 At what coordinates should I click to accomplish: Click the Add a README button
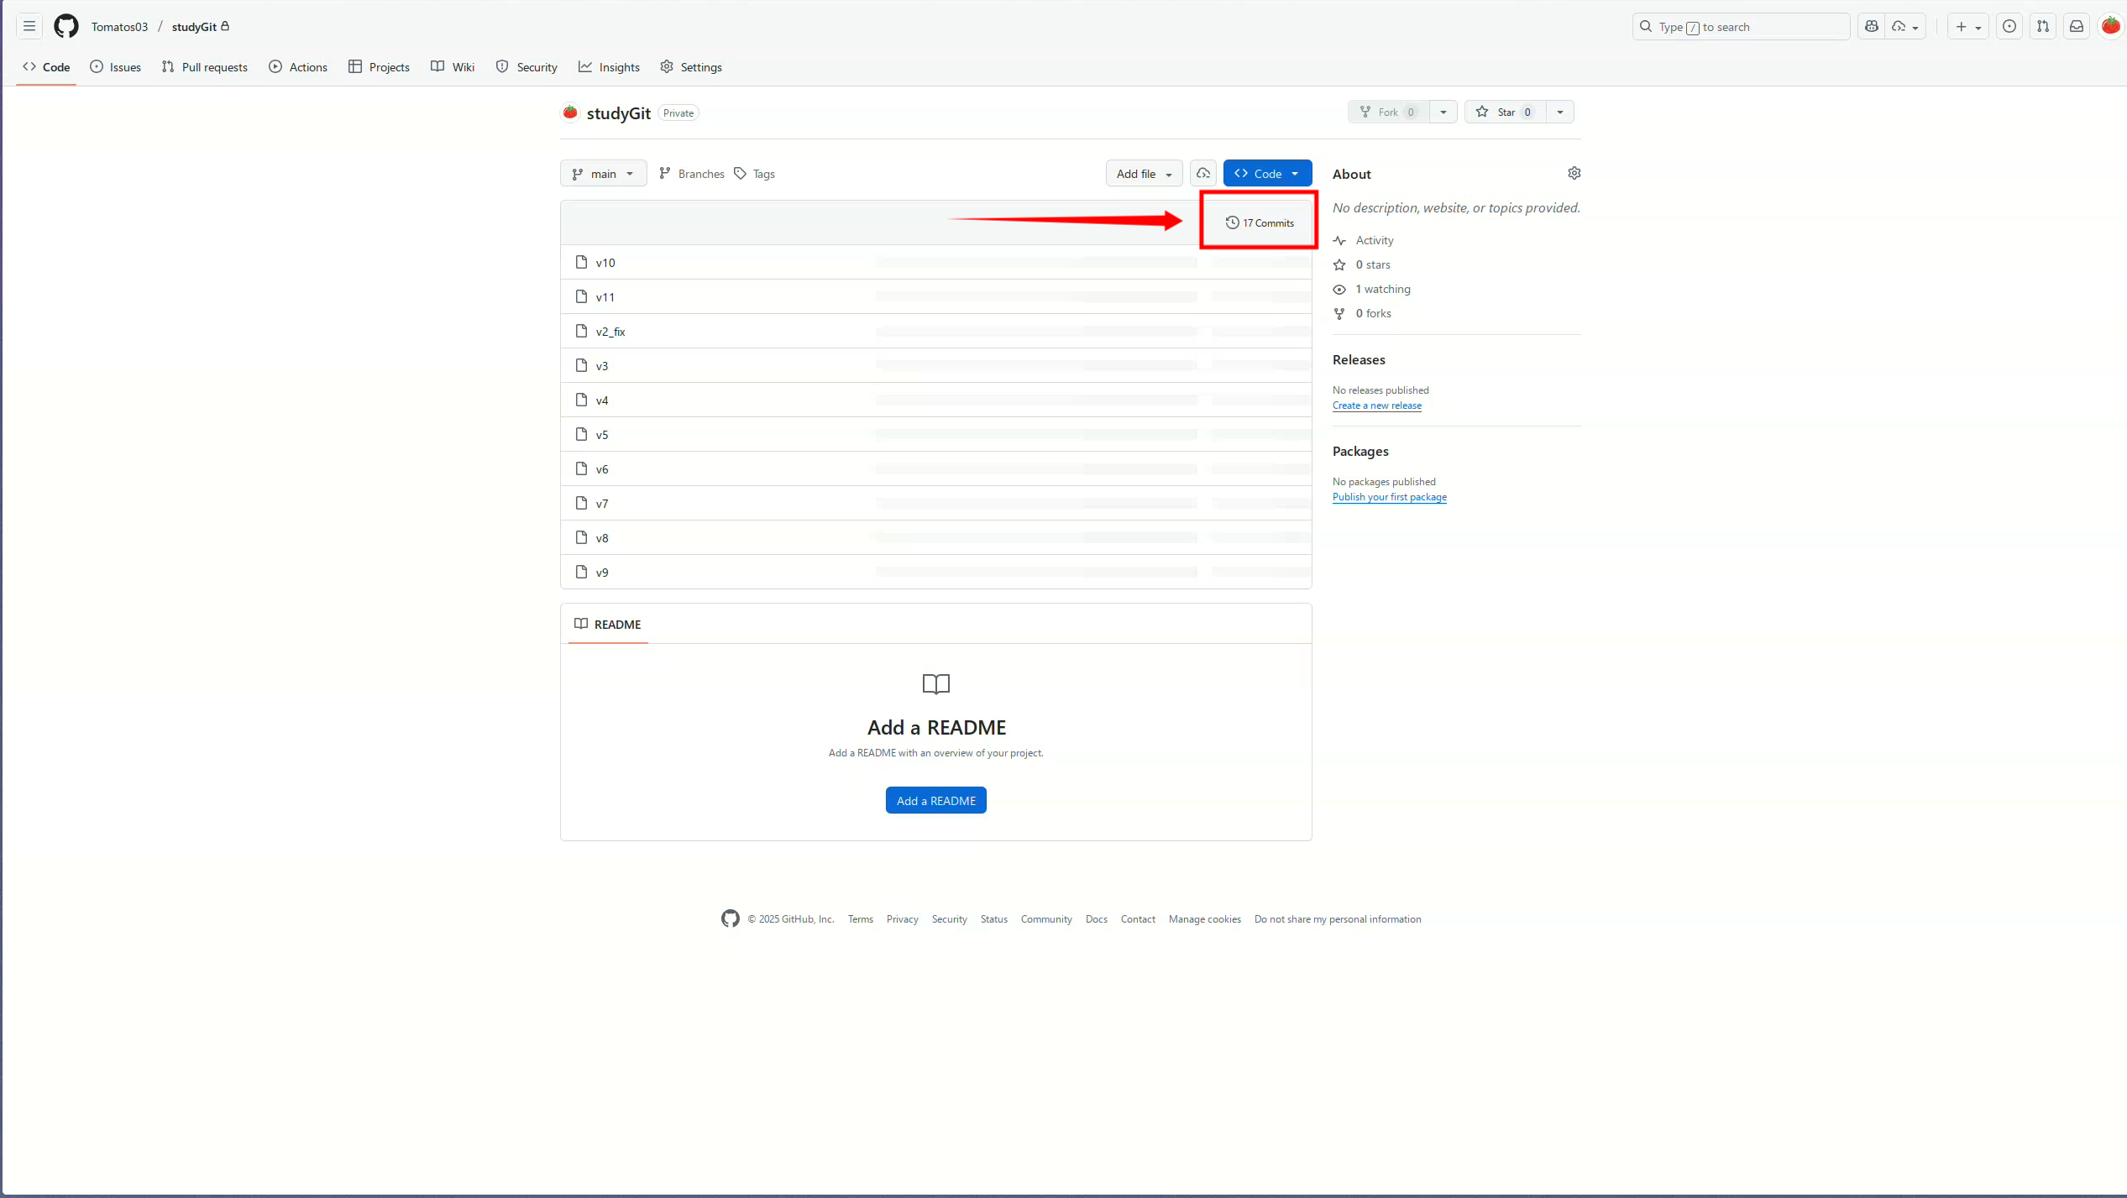coord(935,801)
